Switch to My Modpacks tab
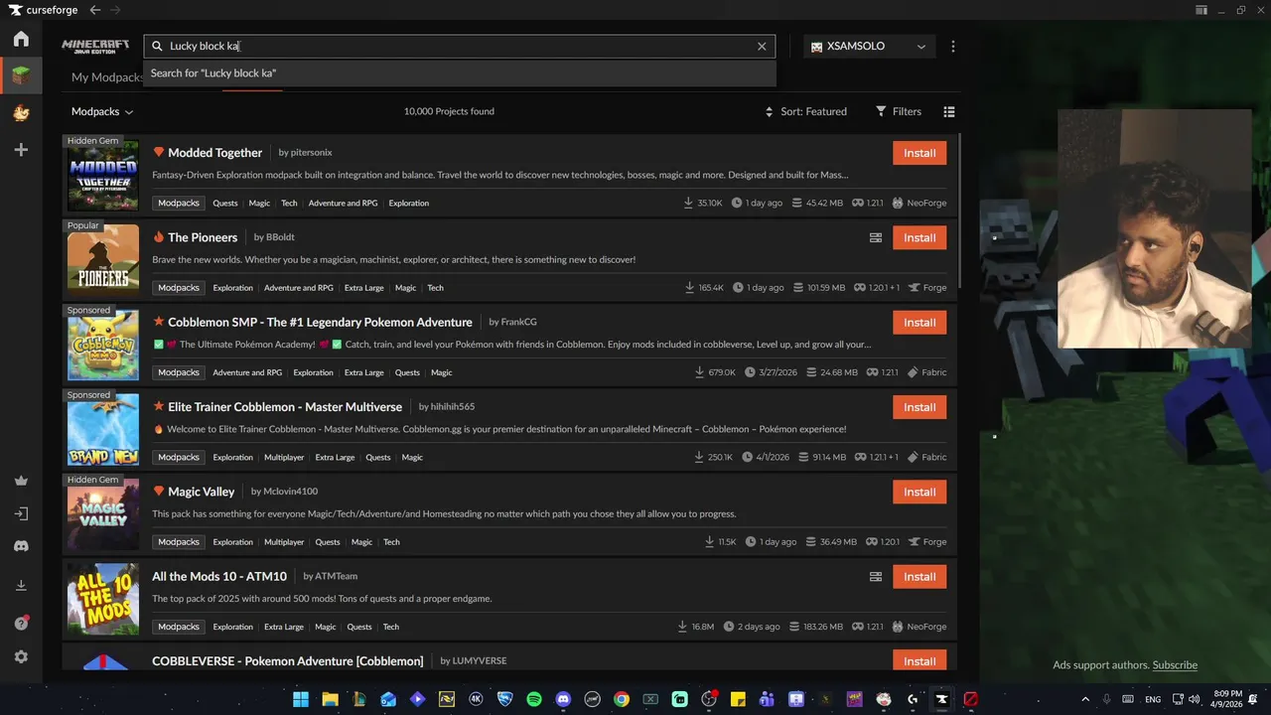This screenshot has height=715, width=1271. (x=107, y=77)
